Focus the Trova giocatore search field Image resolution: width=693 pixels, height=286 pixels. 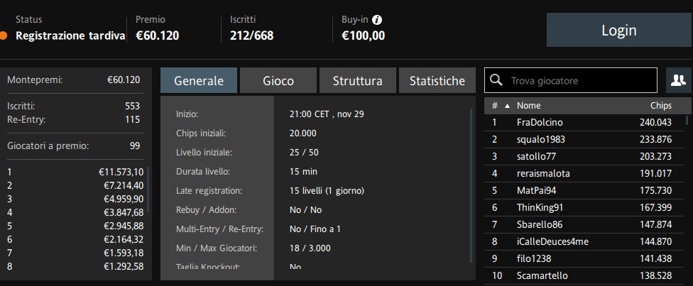click(x=571, y=80)
